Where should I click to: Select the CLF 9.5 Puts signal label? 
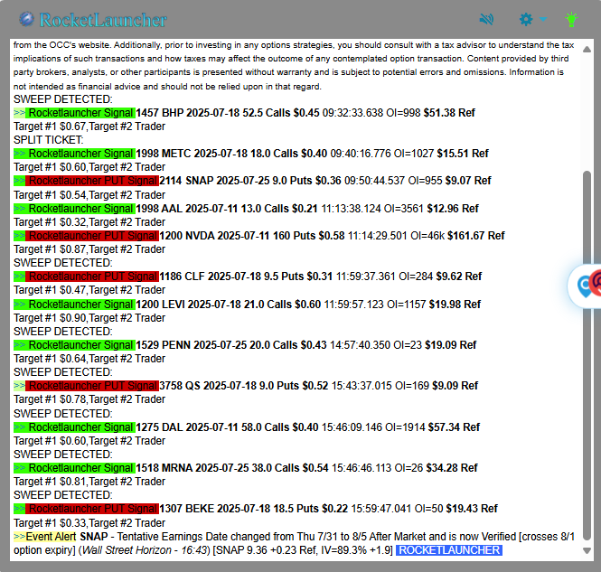click(92, 277)
